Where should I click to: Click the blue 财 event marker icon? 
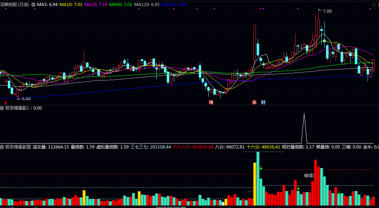coord(263,102)
